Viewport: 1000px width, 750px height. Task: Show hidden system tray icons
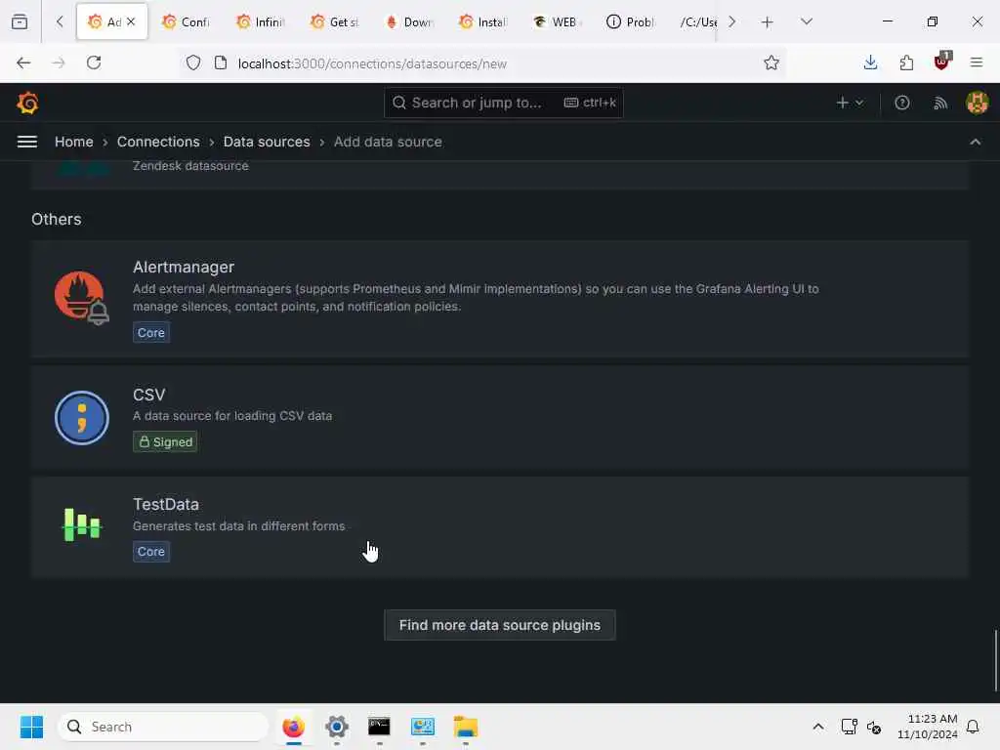tap(817, 727)
